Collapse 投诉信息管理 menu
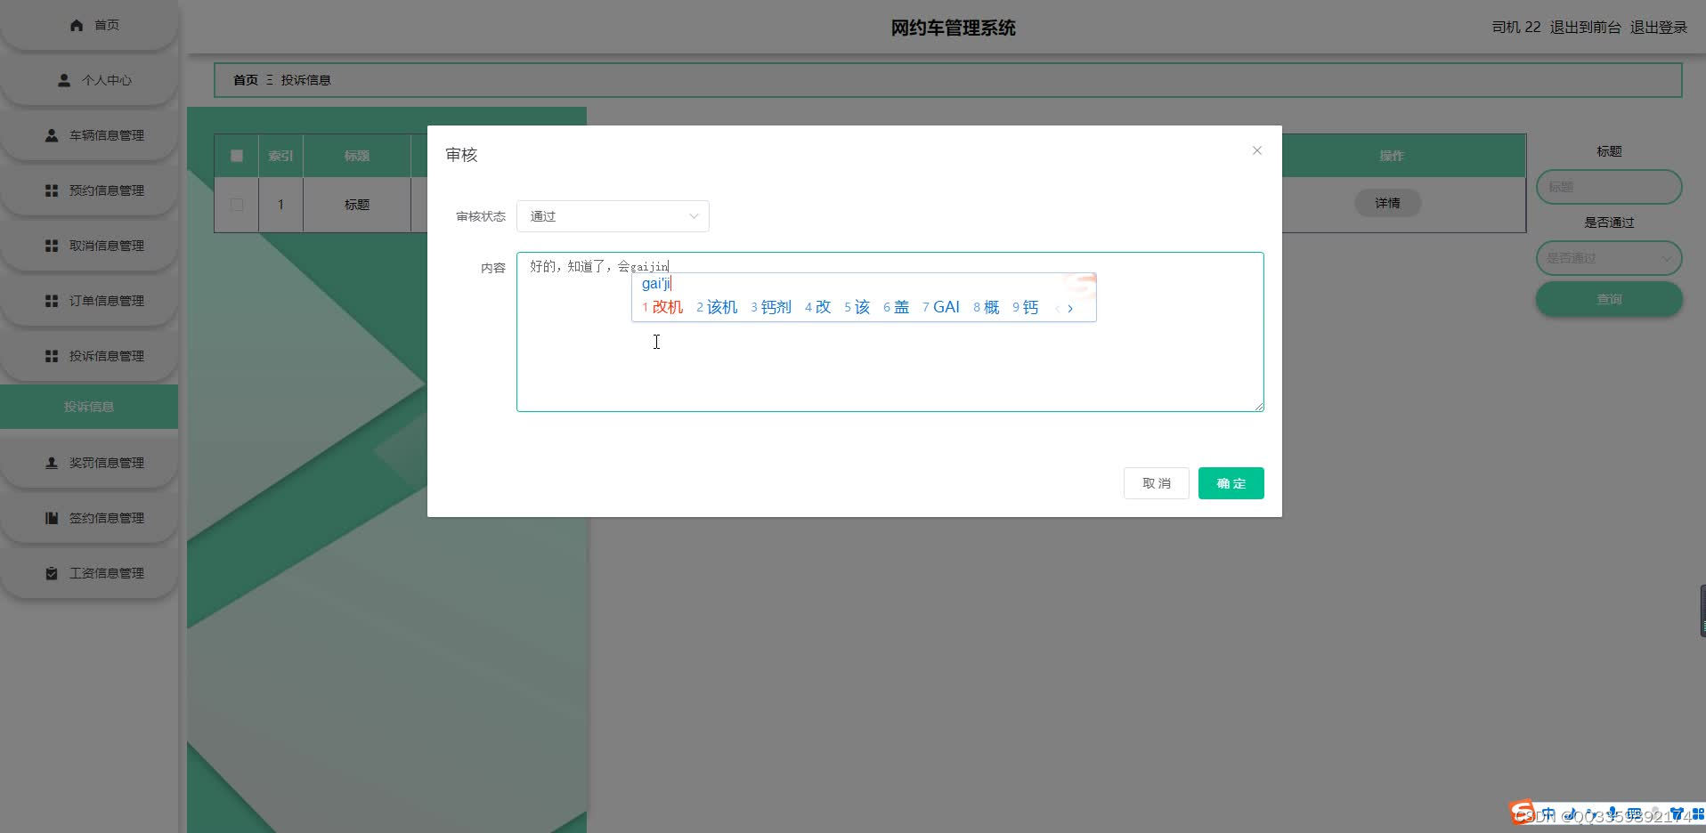The width and height of the screenshot is (1706, 833). [89, 356]
